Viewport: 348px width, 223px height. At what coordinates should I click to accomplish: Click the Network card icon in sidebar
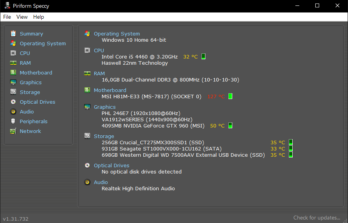[13, 131]
